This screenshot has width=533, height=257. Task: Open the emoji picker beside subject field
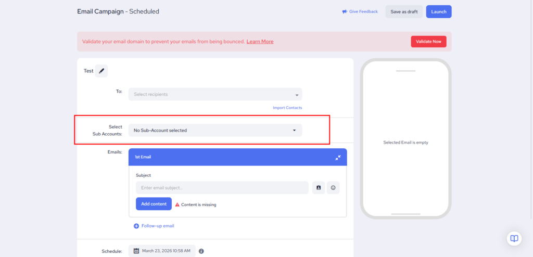click(333, 188)
